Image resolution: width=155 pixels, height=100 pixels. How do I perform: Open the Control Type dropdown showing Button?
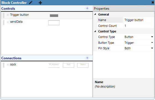pyautogui.click(x=139, y=37)
